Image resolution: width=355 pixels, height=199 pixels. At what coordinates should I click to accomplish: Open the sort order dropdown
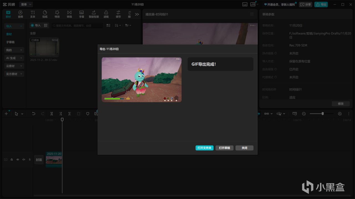click(118, 25)
